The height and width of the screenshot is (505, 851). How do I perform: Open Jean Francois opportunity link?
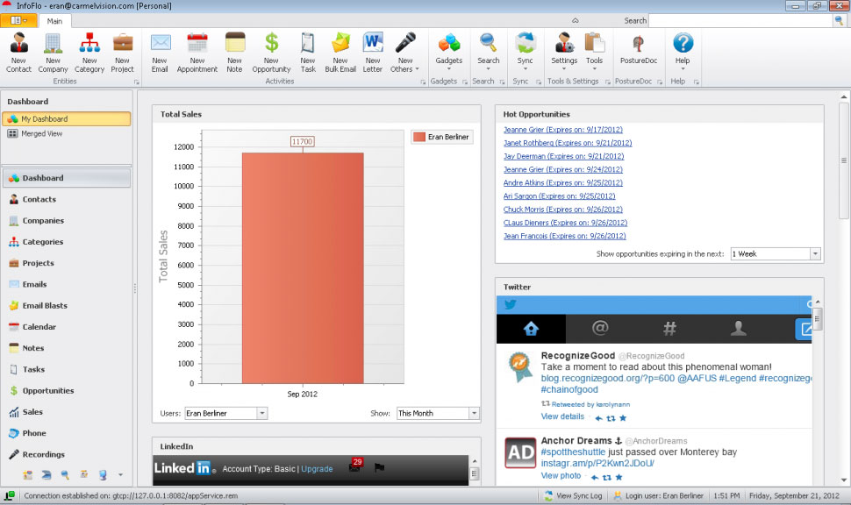coord(564,236)
